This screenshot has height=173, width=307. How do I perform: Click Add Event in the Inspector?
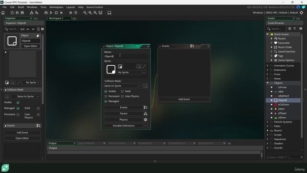pos(23,133)
